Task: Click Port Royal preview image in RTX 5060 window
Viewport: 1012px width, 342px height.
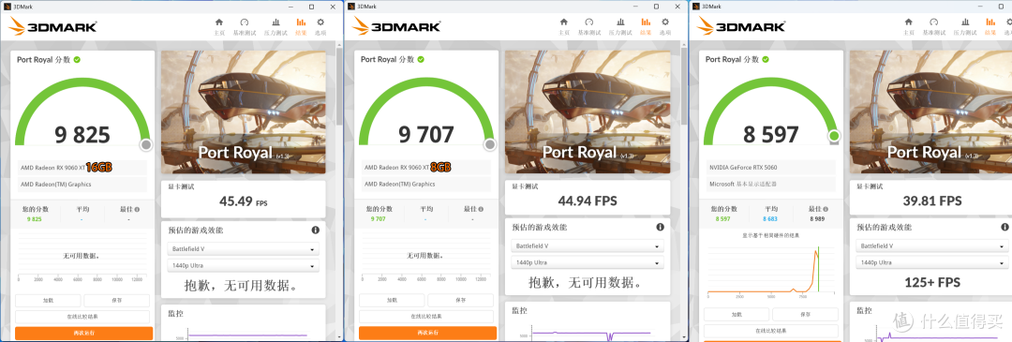Action: [x=930, y=112]
